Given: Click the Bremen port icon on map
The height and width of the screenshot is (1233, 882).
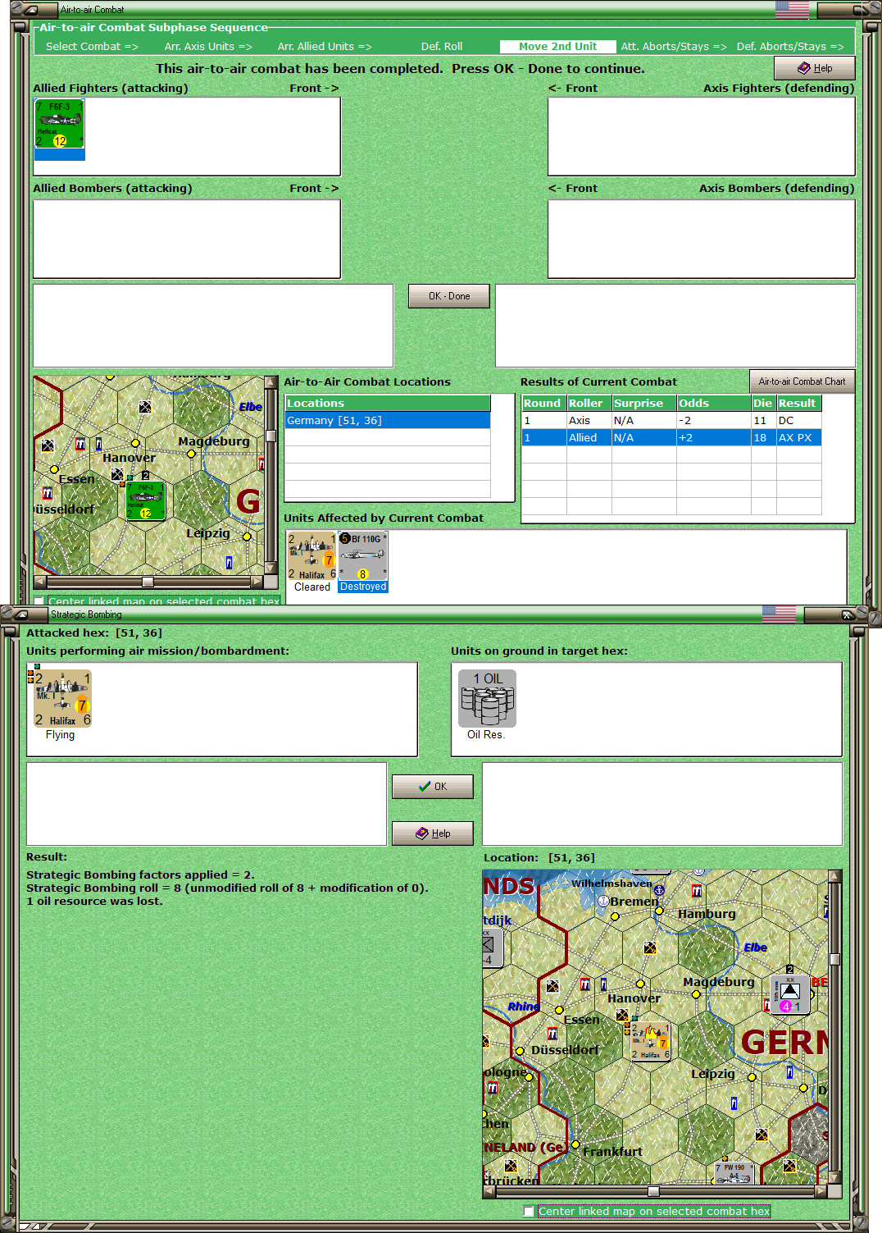Looking at the screenshot, I should [x=602, y=901].
